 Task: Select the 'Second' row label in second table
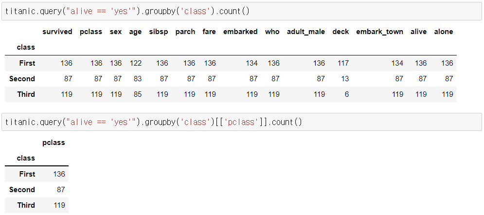click(x=22, y=190)
